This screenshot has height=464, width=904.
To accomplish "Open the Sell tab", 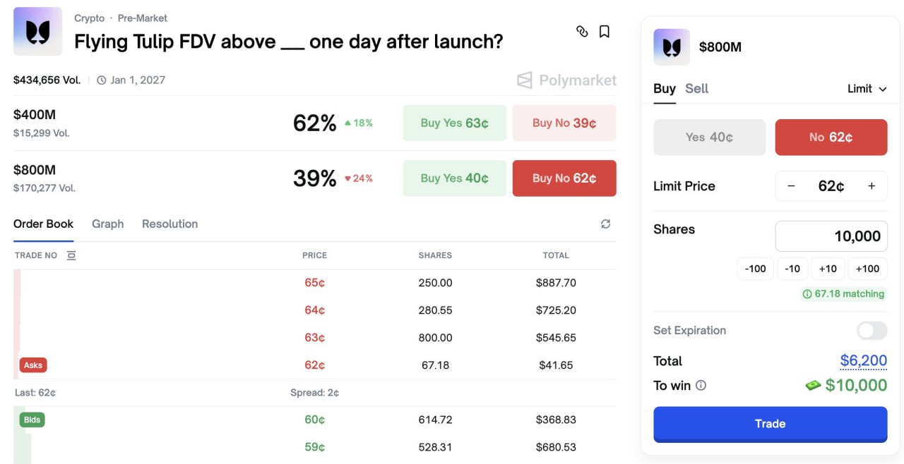I will click(696, 89).
